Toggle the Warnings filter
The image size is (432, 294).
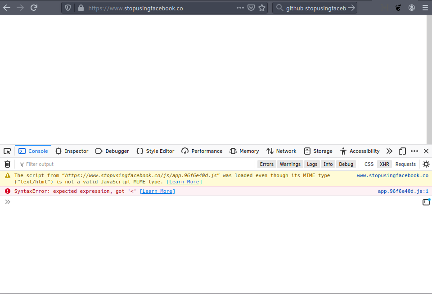pos(290,164)
